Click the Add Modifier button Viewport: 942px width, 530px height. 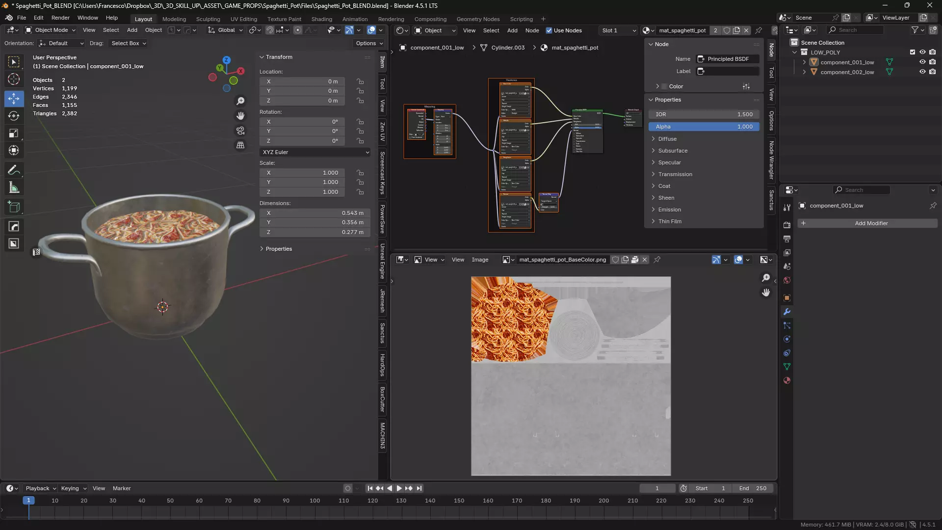click(x=867, y=223)
